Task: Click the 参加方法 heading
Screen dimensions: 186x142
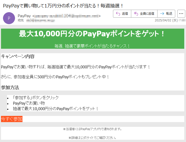Action: point(10,88)
